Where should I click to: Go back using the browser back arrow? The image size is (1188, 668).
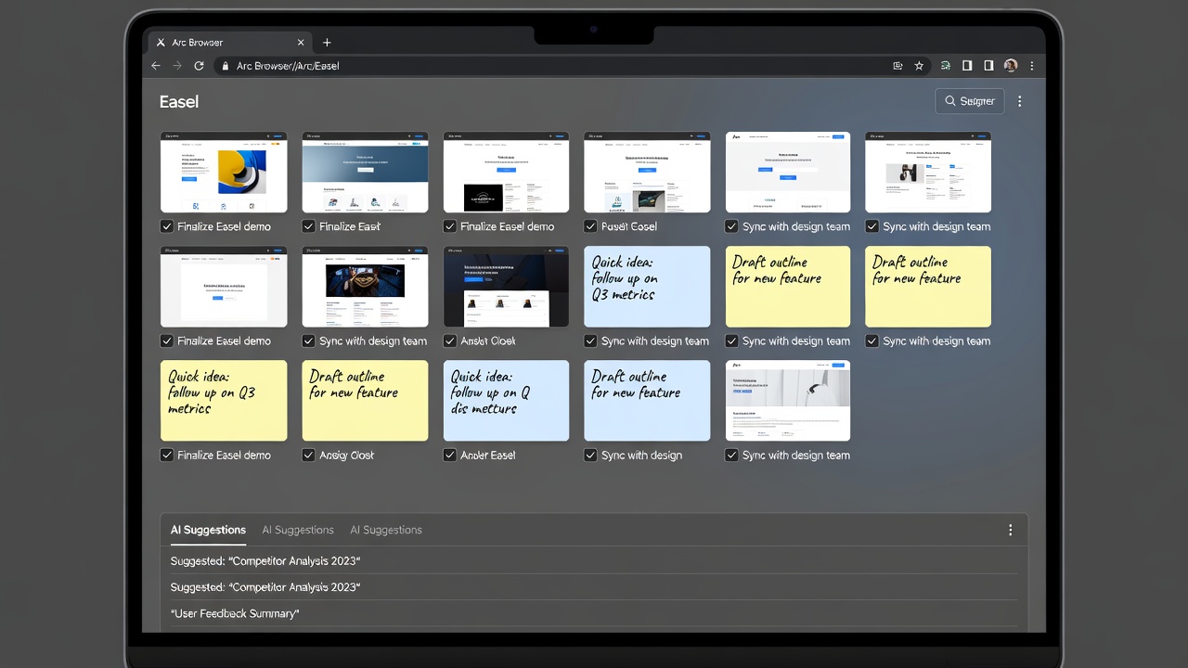(x=156, y=66)
